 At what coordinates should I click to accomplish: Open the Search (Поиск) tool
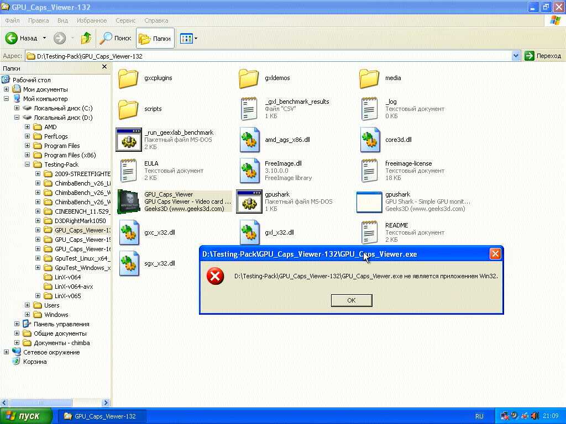click(x=116, y=38)
